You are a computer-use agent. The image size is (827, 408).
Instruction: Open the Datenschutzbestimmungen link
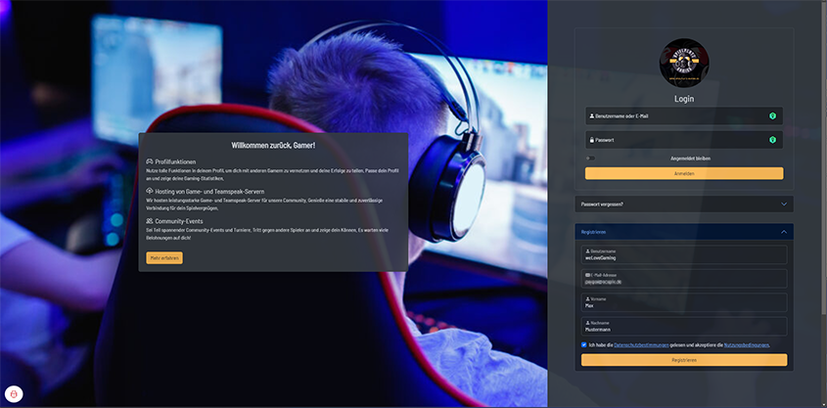click(x=641, y=344)
